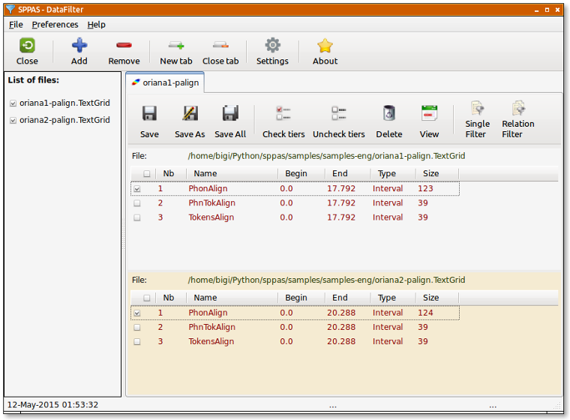This screenshot has width=570, height=420.
Task: Click the window resize grip in status bar
Action: pos(557,406)
